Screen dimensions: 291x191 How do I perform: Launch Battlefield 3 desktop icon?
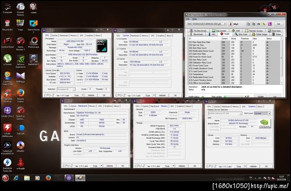coord(33,60)
